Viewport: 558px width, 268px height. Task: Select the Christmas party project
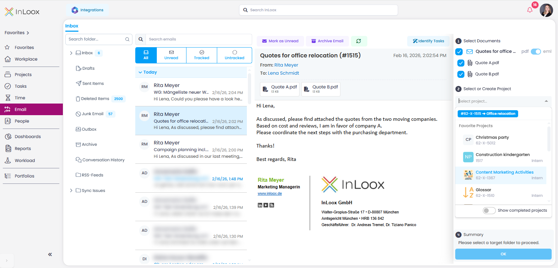[501, 140]
